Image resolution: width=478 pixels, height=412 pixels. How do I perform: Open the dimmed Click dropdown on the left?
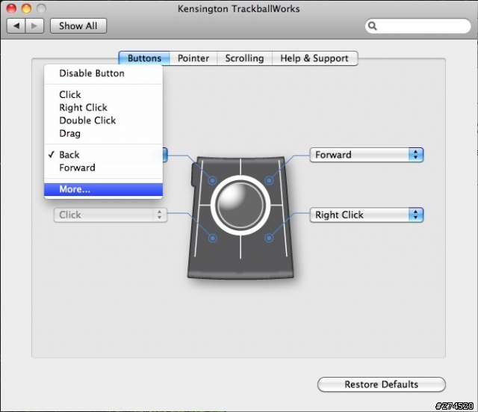[111, 215]
